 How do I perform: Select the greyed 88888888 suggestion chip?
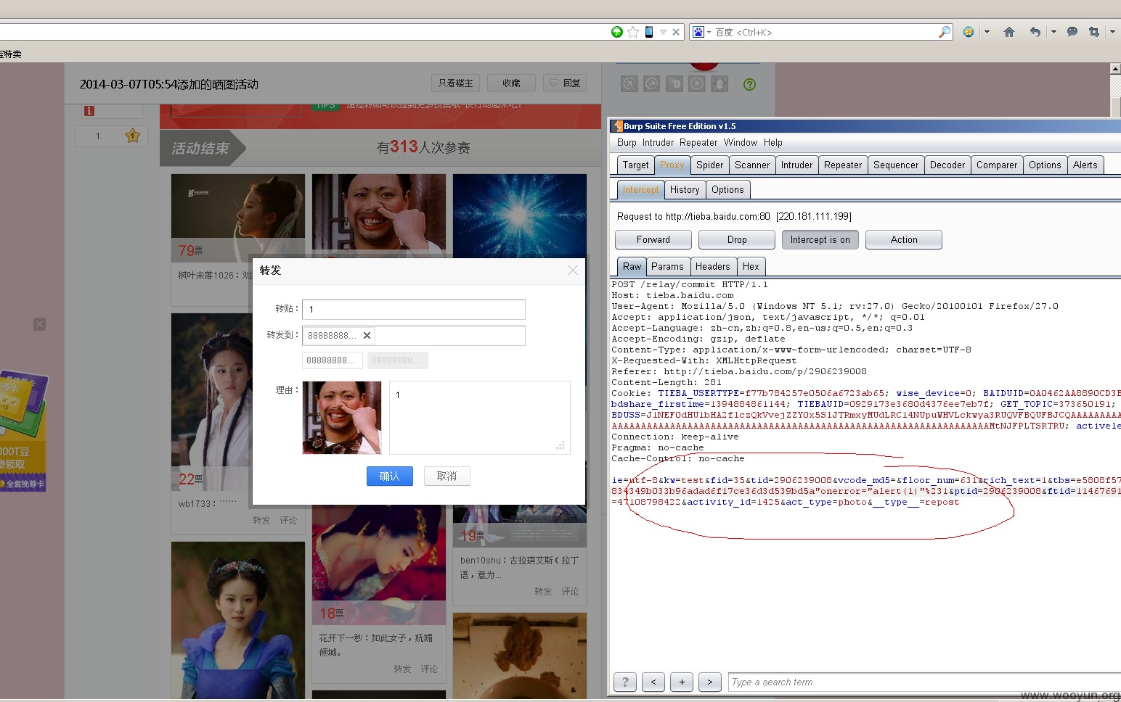[397, 360]
